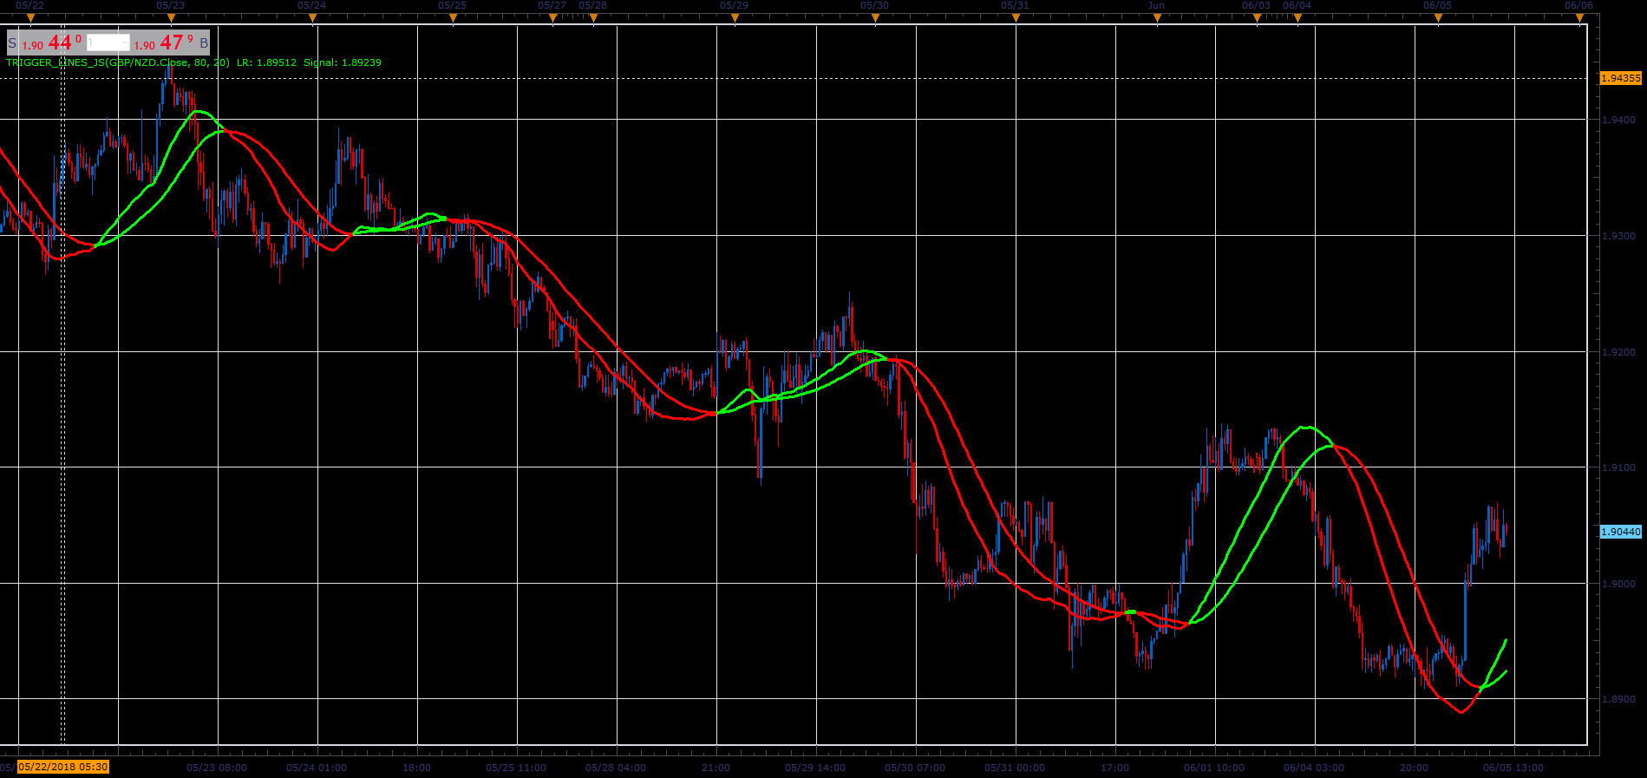The width and height of the screenshot is (1647, 778).
Task: Select the 05/25 orange day marker
Action: click(453, 17)
